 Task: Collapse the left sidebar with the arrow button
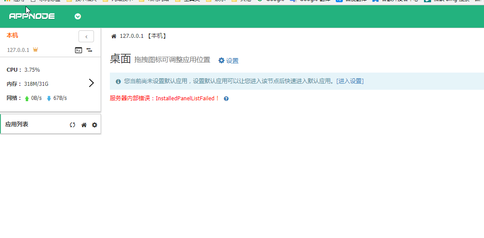click(86, 37)
